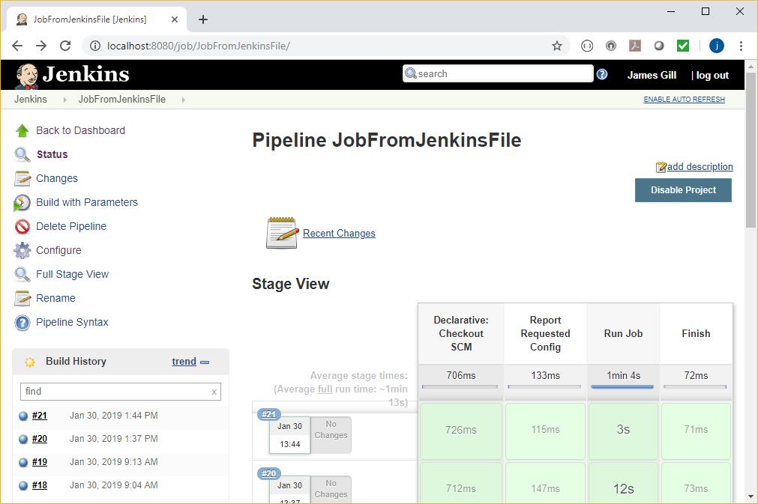Choose Delete Pipeline
The width and height of the screenshot is (758, 504).
(71, 226)
